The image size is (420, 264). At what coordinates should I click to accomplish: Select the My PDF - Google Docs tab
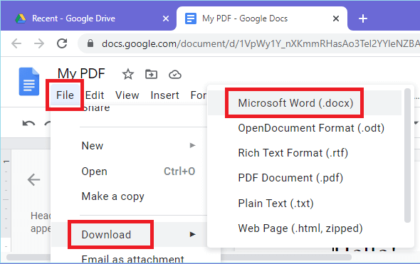click(262, 19)
